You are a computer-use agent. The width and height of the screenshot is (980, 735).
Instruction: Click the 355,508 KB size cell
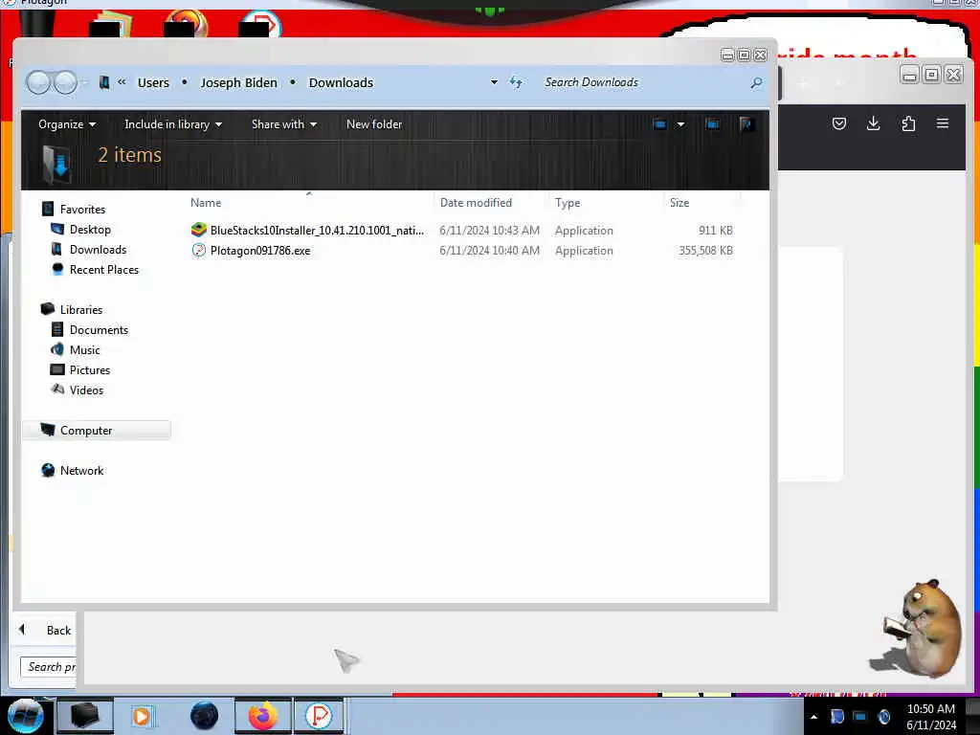pos(705,251)
